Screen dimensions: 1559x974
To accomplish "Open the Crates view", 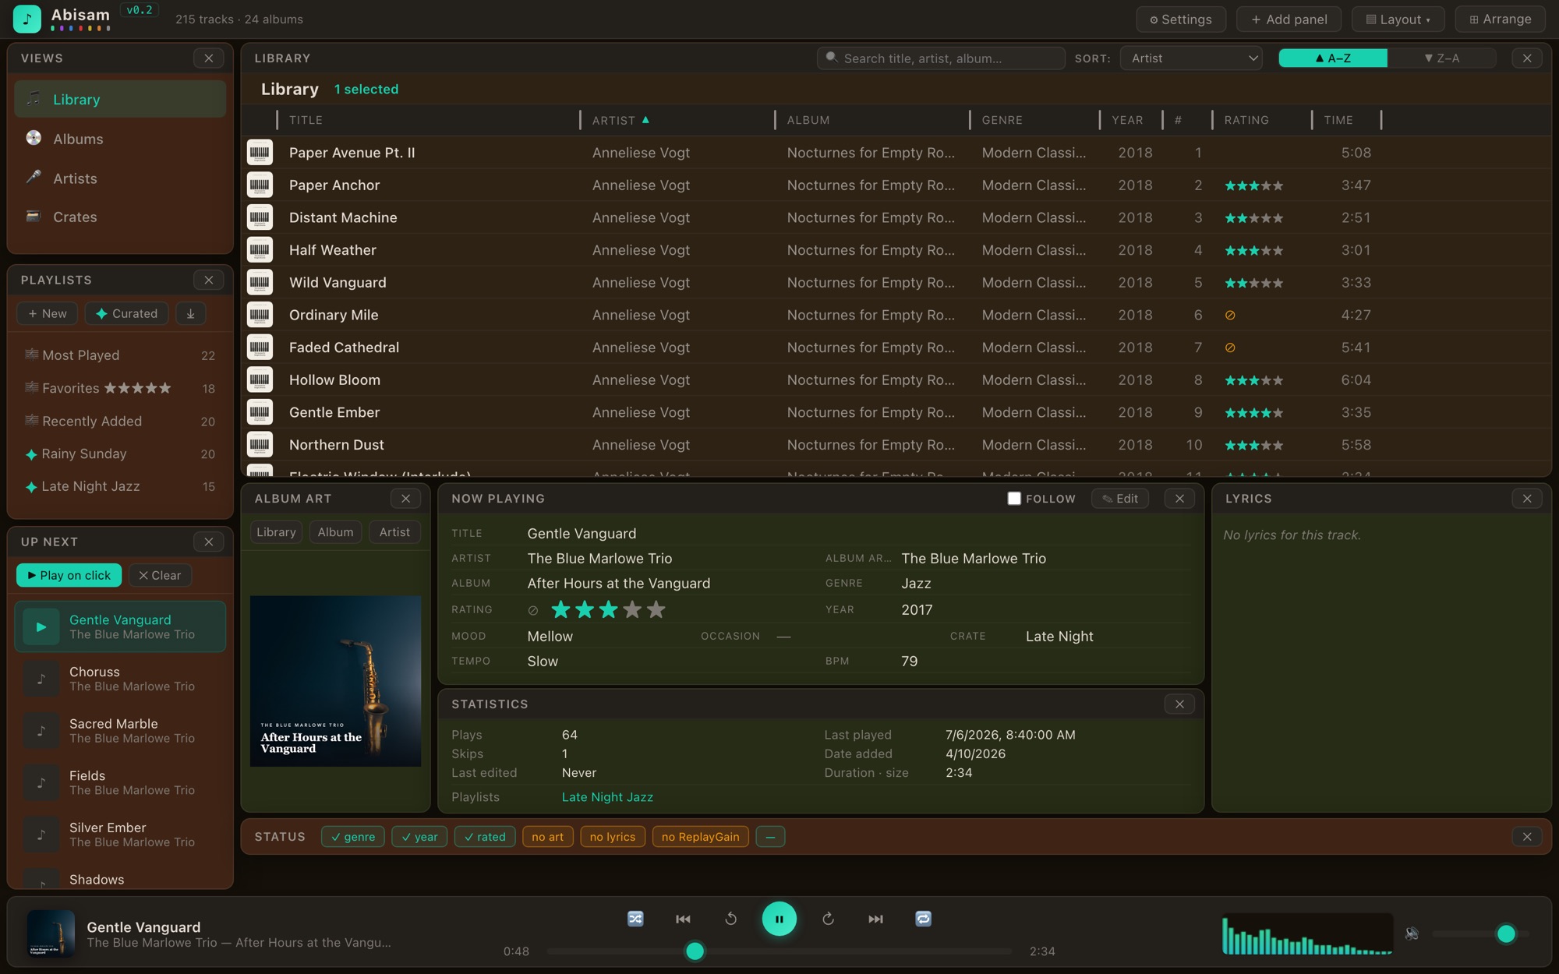I will [x=120, y=217].
